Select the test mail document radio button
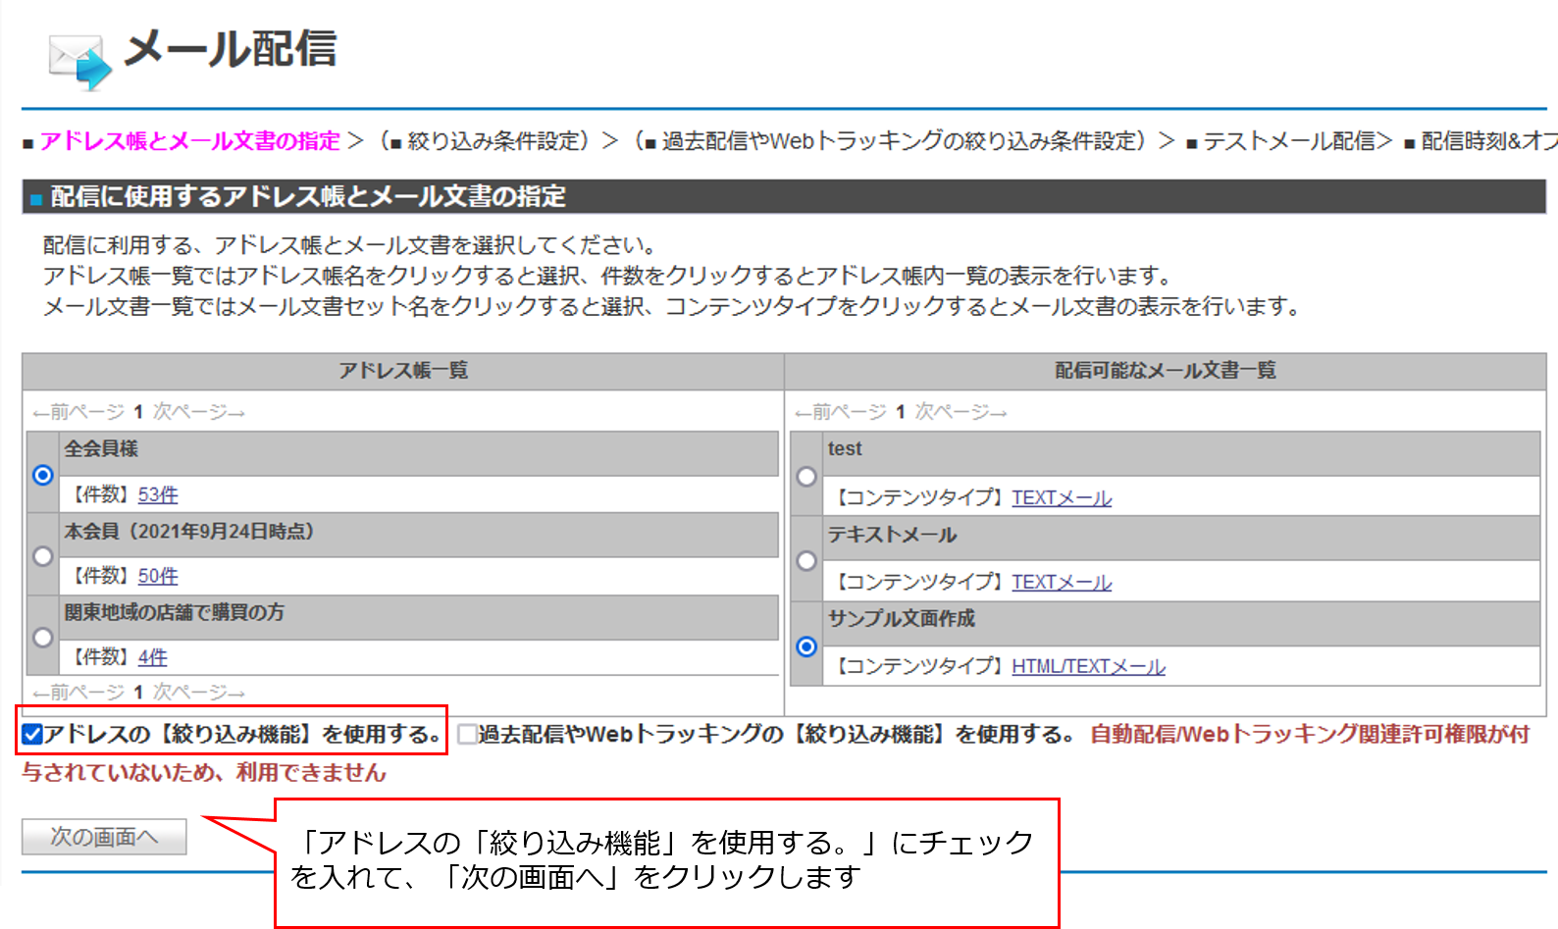This screenshot has height=929, width=1558. [x=806, y=477]
